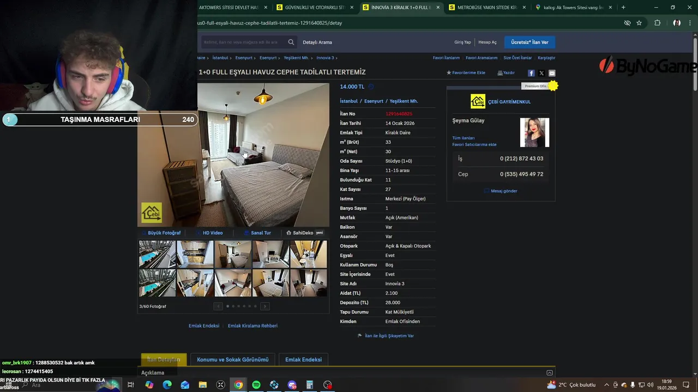
Task: Close the INNOVIA 3 KİRALIK tab
Action: [438, 8]
